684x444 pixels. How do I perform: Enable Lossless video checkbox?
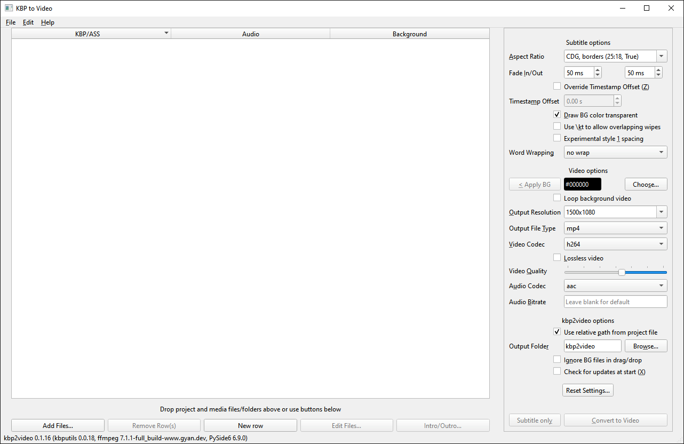click(x=557, y=258)
